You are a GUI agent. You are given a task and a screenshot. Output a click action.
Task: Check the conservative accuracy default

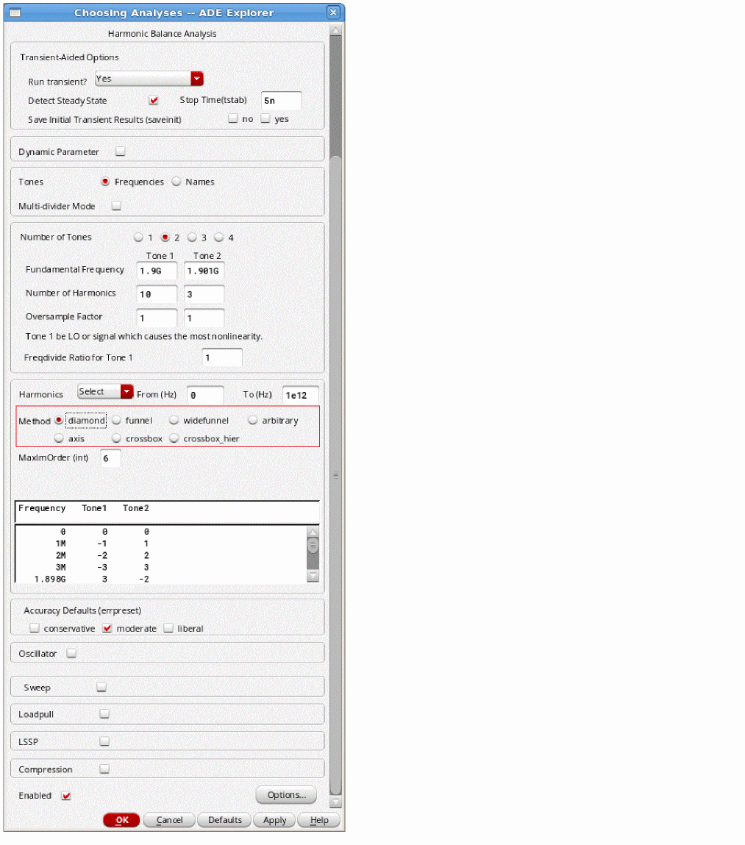tap(35, 629)
